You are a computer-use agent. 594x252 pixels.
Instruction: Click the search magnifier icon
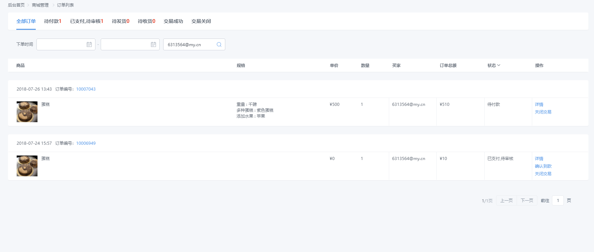pos(219,44)
